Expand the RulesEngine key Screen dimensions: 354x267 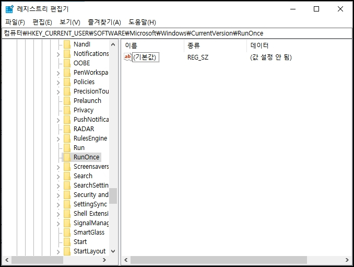(58, 139)
